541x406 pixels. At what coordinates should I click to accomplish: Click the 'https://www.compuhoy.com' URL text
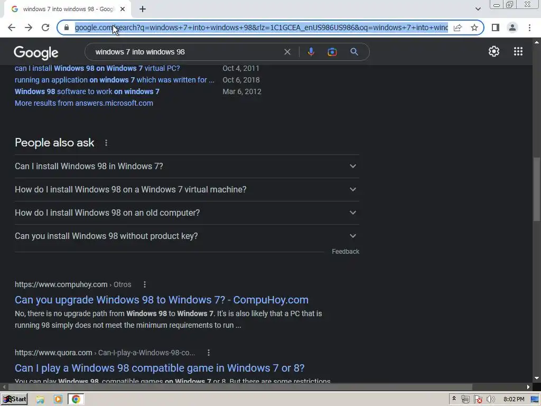point(61,284)
